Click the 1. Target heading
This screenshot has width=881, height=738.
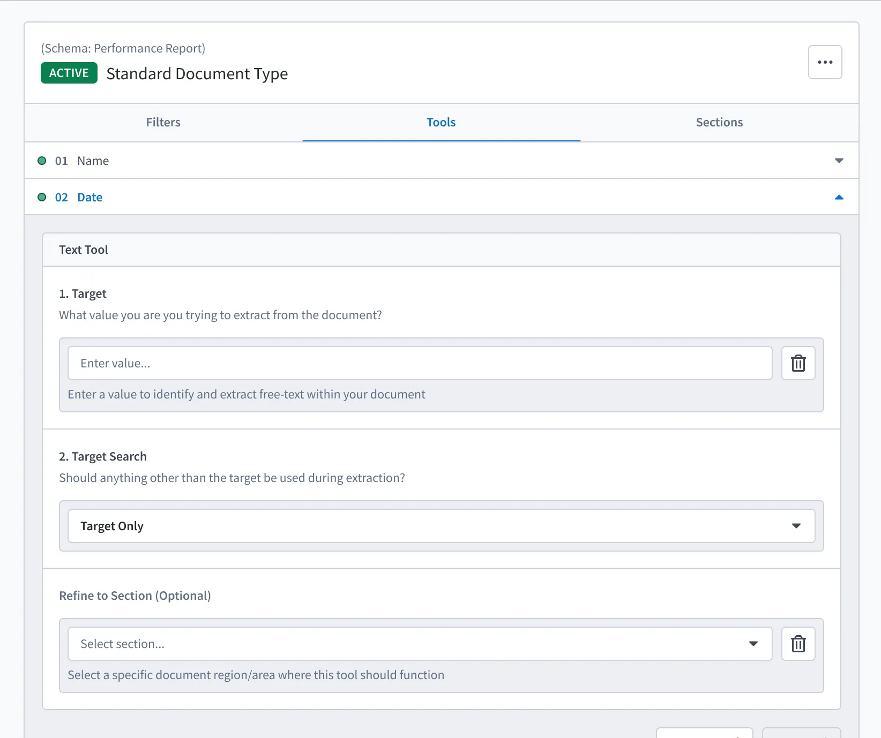click(83, 293)
